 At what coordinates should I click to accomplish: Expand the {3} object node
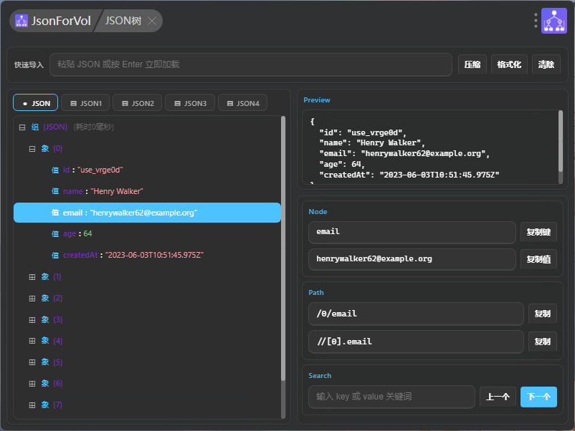coord(32,319)
